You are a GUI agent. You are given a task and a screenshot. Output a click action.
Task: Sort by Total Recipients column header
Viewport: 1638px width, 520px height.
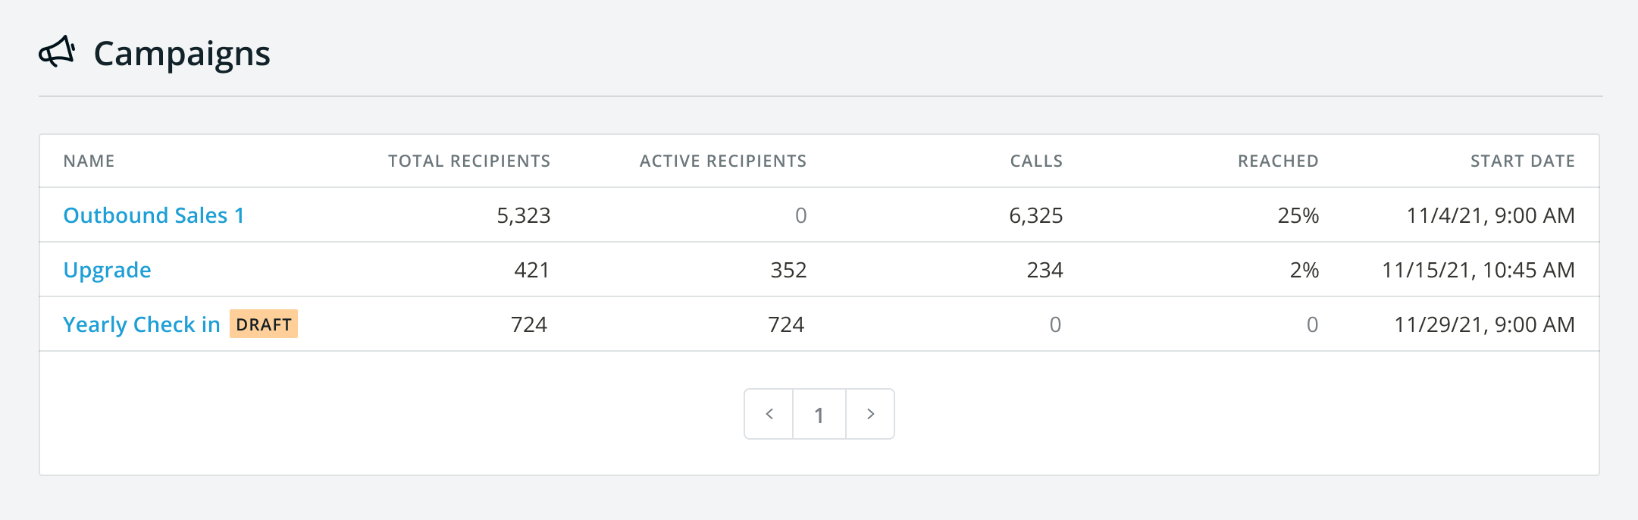click(x=469, y=161)
